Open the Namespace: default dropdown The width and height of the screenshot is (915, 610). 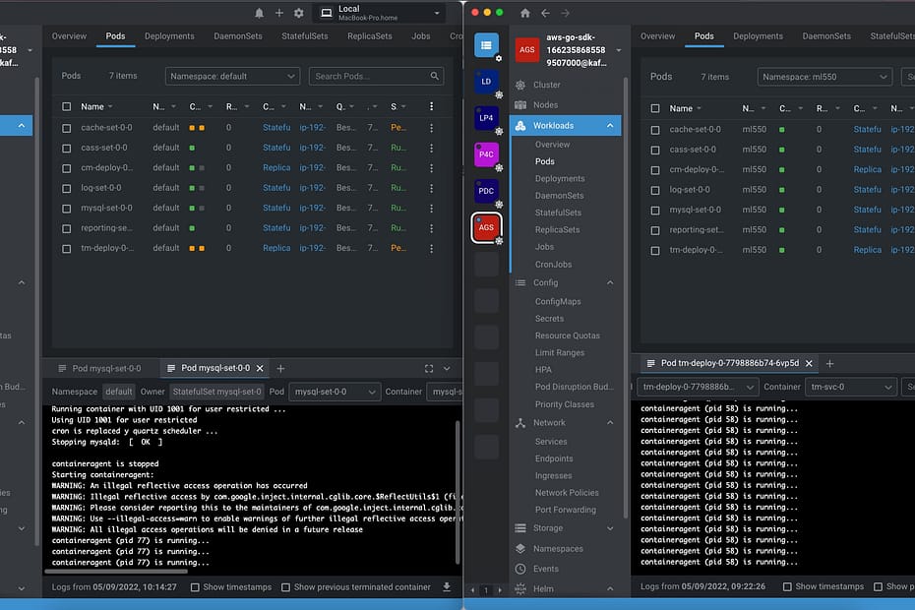(x=232, y=76)
